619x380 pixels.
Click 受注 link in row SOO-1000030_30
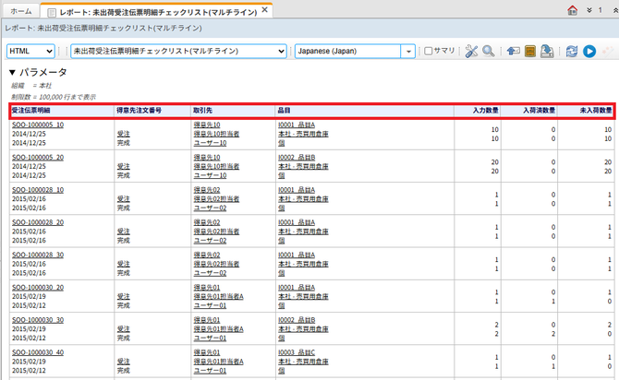pos(124,329)
